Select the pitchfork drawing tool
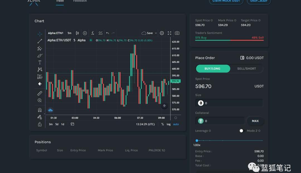 click(x=40, y=48)
